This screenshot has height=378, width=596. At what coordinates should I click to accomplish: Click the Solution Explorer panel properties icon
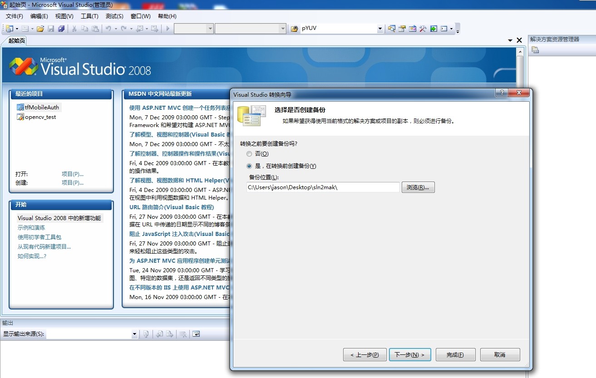pyautogui.click(x=535, y=50)
